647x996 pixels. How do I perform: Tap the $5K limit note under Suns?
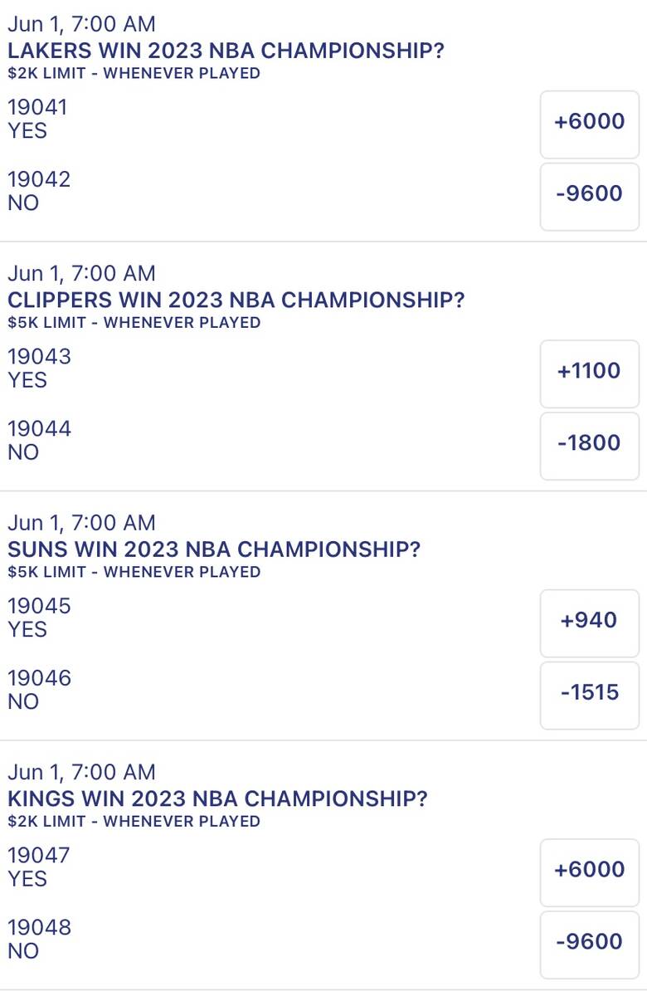134,572
